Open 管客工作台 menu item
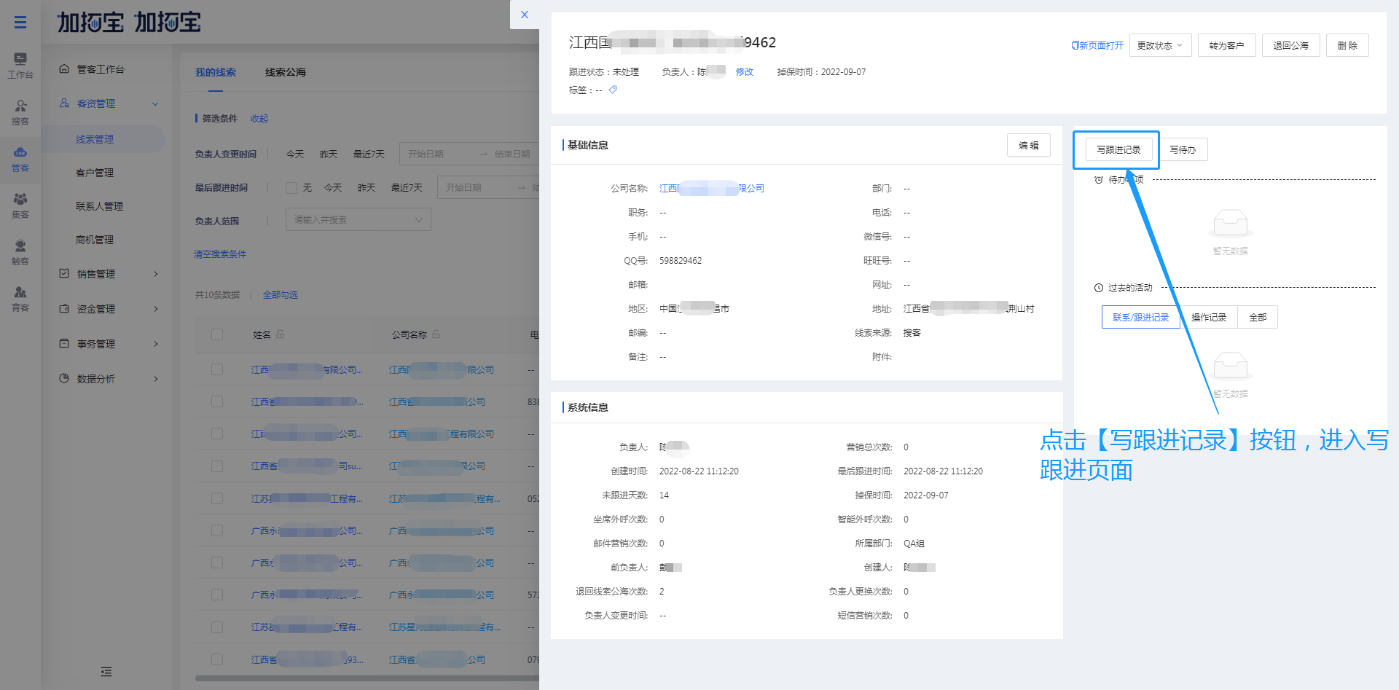This screenshot has height=690, width=1399. pyautogui.click(x=101, y=69)
